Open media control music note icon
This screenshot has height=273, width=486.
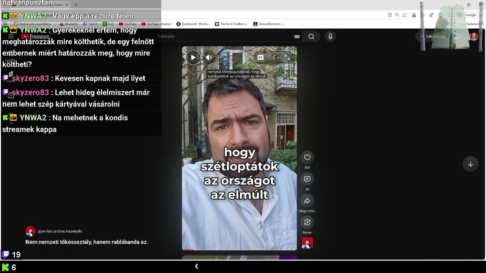click(x=413, y=15)
